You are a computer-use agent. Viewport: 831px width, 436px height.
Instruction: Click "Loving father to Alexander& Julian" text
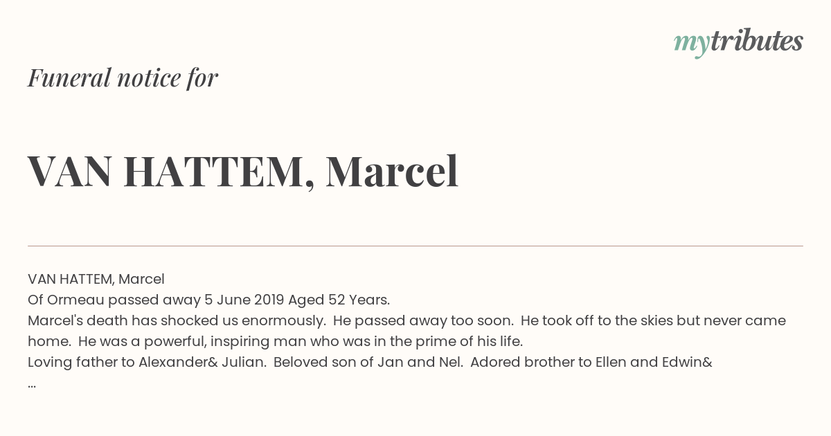[147, 362]
